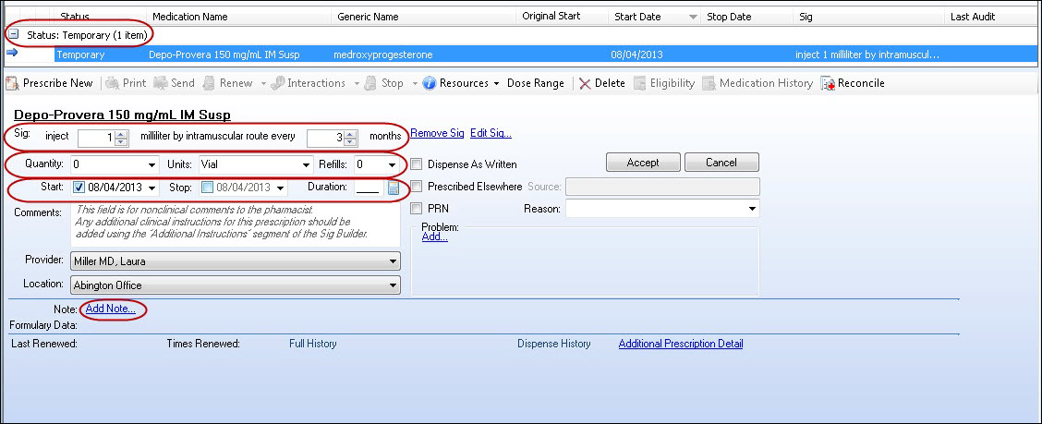Open Location dropdown Abington Office
This screenshot has height=424, width=1042.
pyautogui.click(x=394, y=285)
